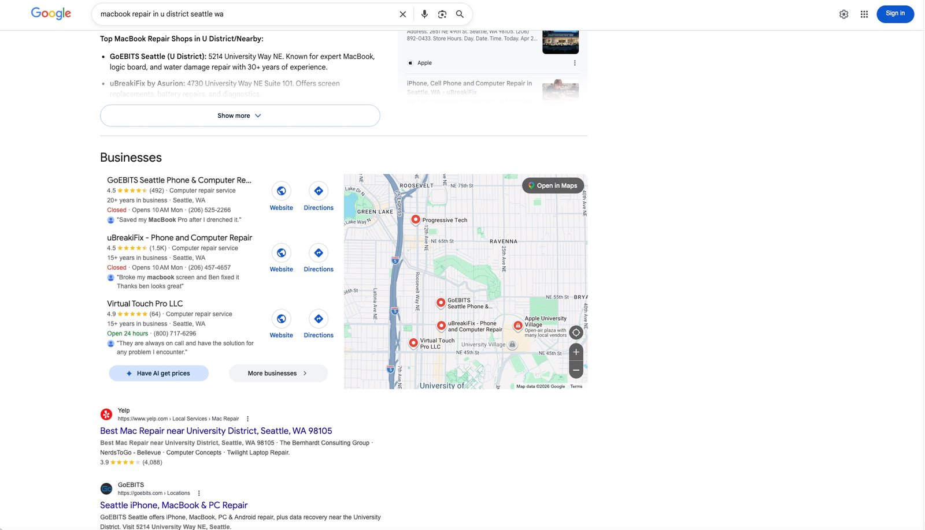Open Google apps grid icon

coord(864,14)
